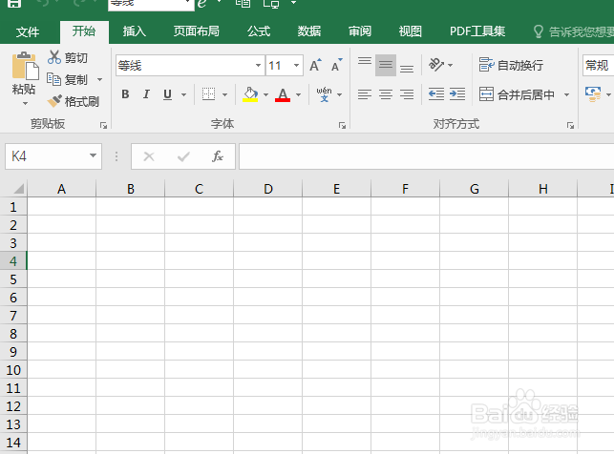Open paste options dropdown arrow

(x=26, y=104)
